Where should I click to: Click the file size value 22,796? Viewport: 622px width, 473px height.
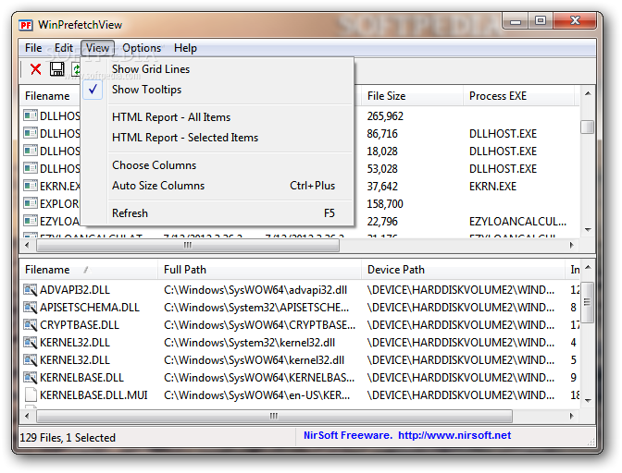(382, 222)
